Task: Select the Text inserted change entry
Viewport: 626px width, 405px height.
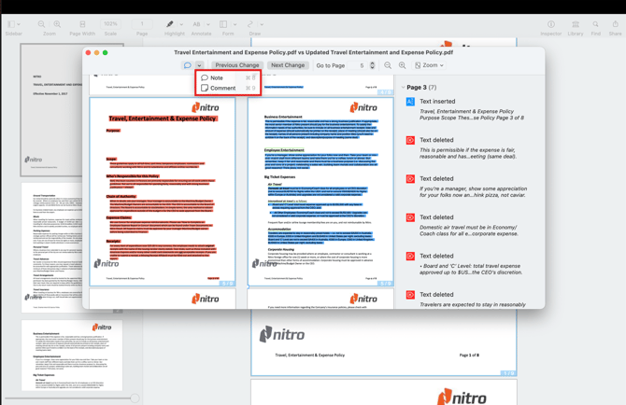Action: pos(437,102)
